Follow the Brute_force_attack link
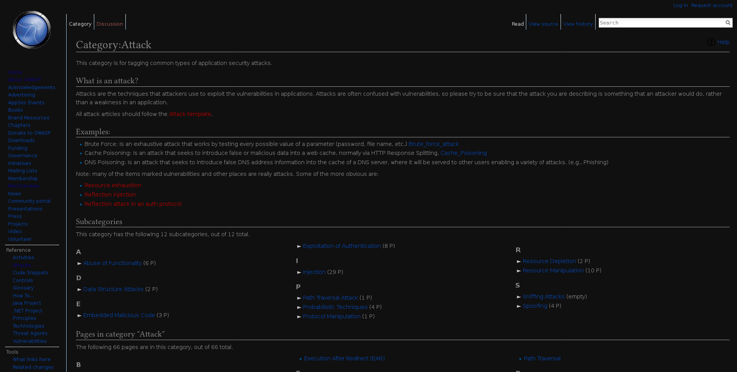 click(434, 144)
